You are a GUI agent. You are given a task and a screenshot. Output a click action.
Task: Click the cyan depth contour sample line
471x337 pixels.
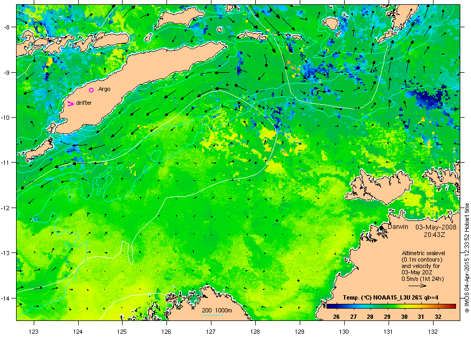coord(212,315)
